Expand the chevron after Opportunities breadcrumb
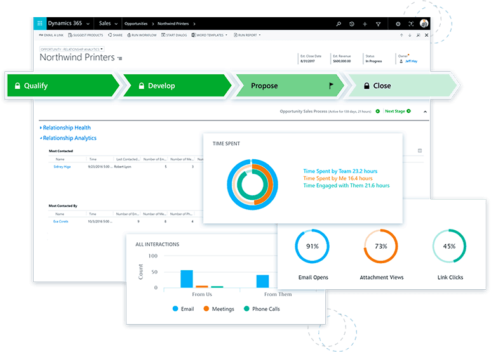This screenshot has height=352, width=491. click(153, 23)
